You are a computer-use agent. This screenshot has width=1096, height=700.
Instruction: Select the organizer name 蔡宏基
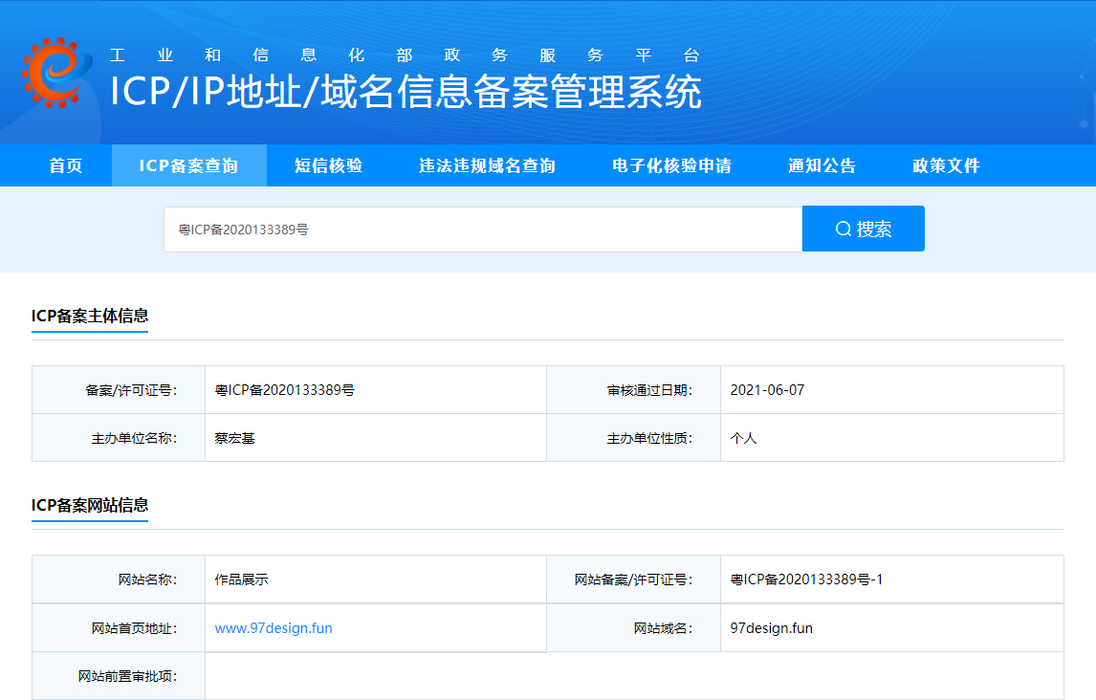tap(235, 438)
